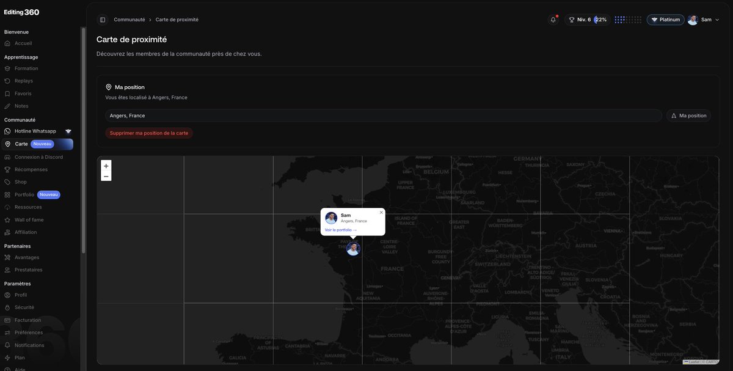Open the notifications bell
This screenshot has height=371, width=733.
tap(553, 20)
